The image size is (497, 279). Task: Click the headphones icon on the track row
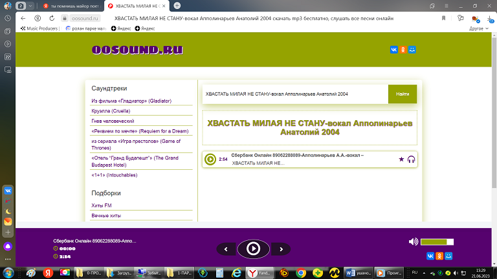click(411, 159)
